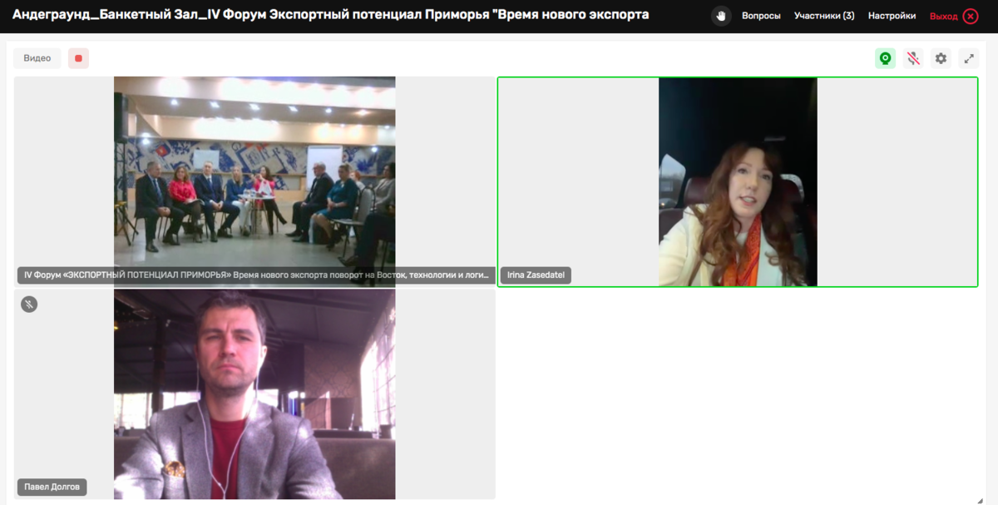Select Павел Долгов's video tile

(x=254, y=394)
